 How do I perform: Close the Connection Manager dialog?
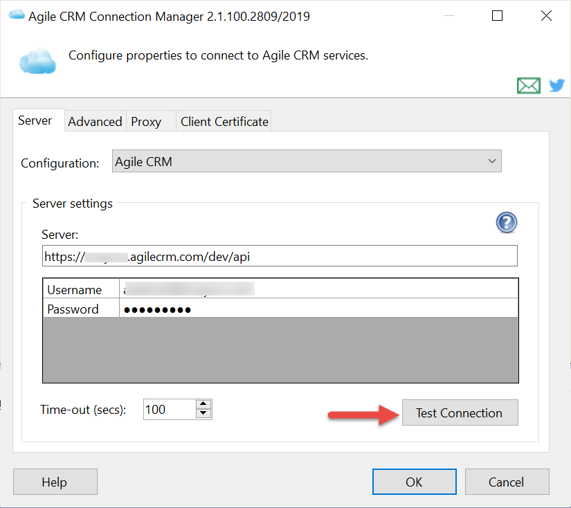point(546,16)
